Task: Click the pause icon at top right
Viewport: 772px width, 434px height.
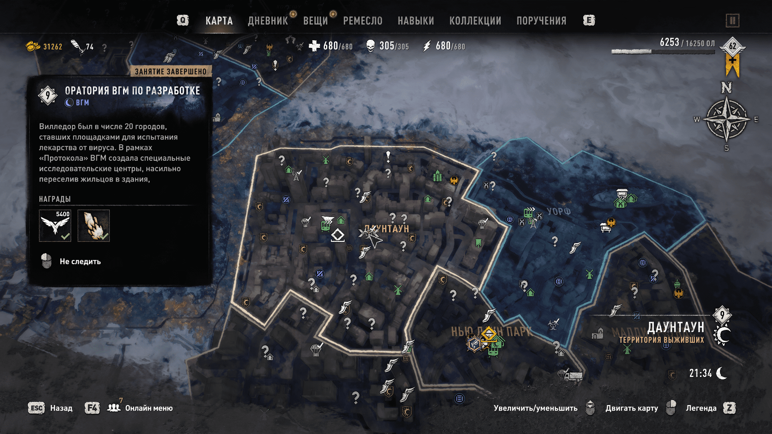Action: [733, 20]
